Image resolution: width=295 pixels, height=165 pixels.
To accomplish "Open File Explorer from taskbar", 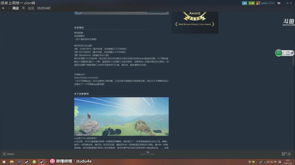I will point(11,162).
